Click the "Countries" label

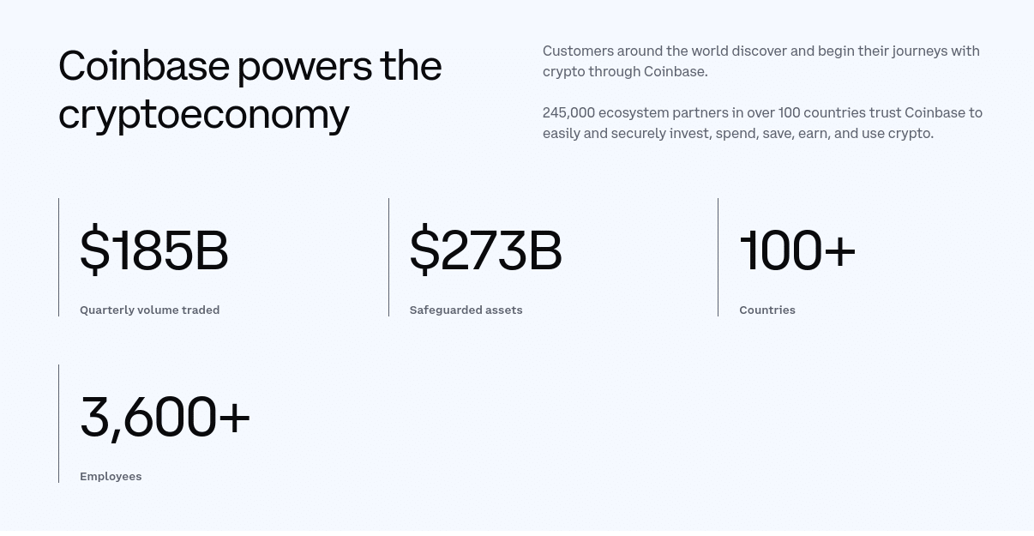click(x=766, y=310)
